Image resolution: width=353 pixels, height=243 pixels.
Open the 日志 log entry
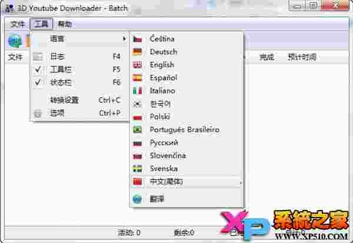(79, 56)
